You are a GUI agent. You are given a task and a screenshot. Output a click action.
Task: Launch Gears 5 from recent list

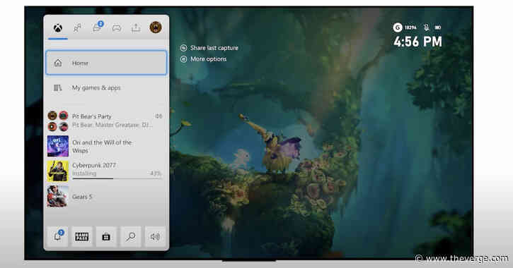pos(106,197)
